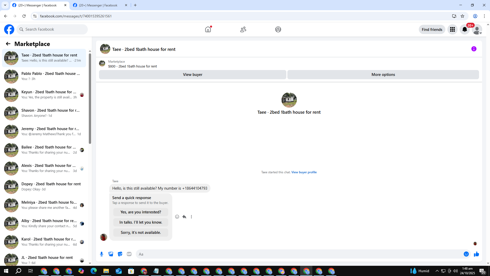
Task: Open the emoji picker in composer
Action: tap(466, 254)
